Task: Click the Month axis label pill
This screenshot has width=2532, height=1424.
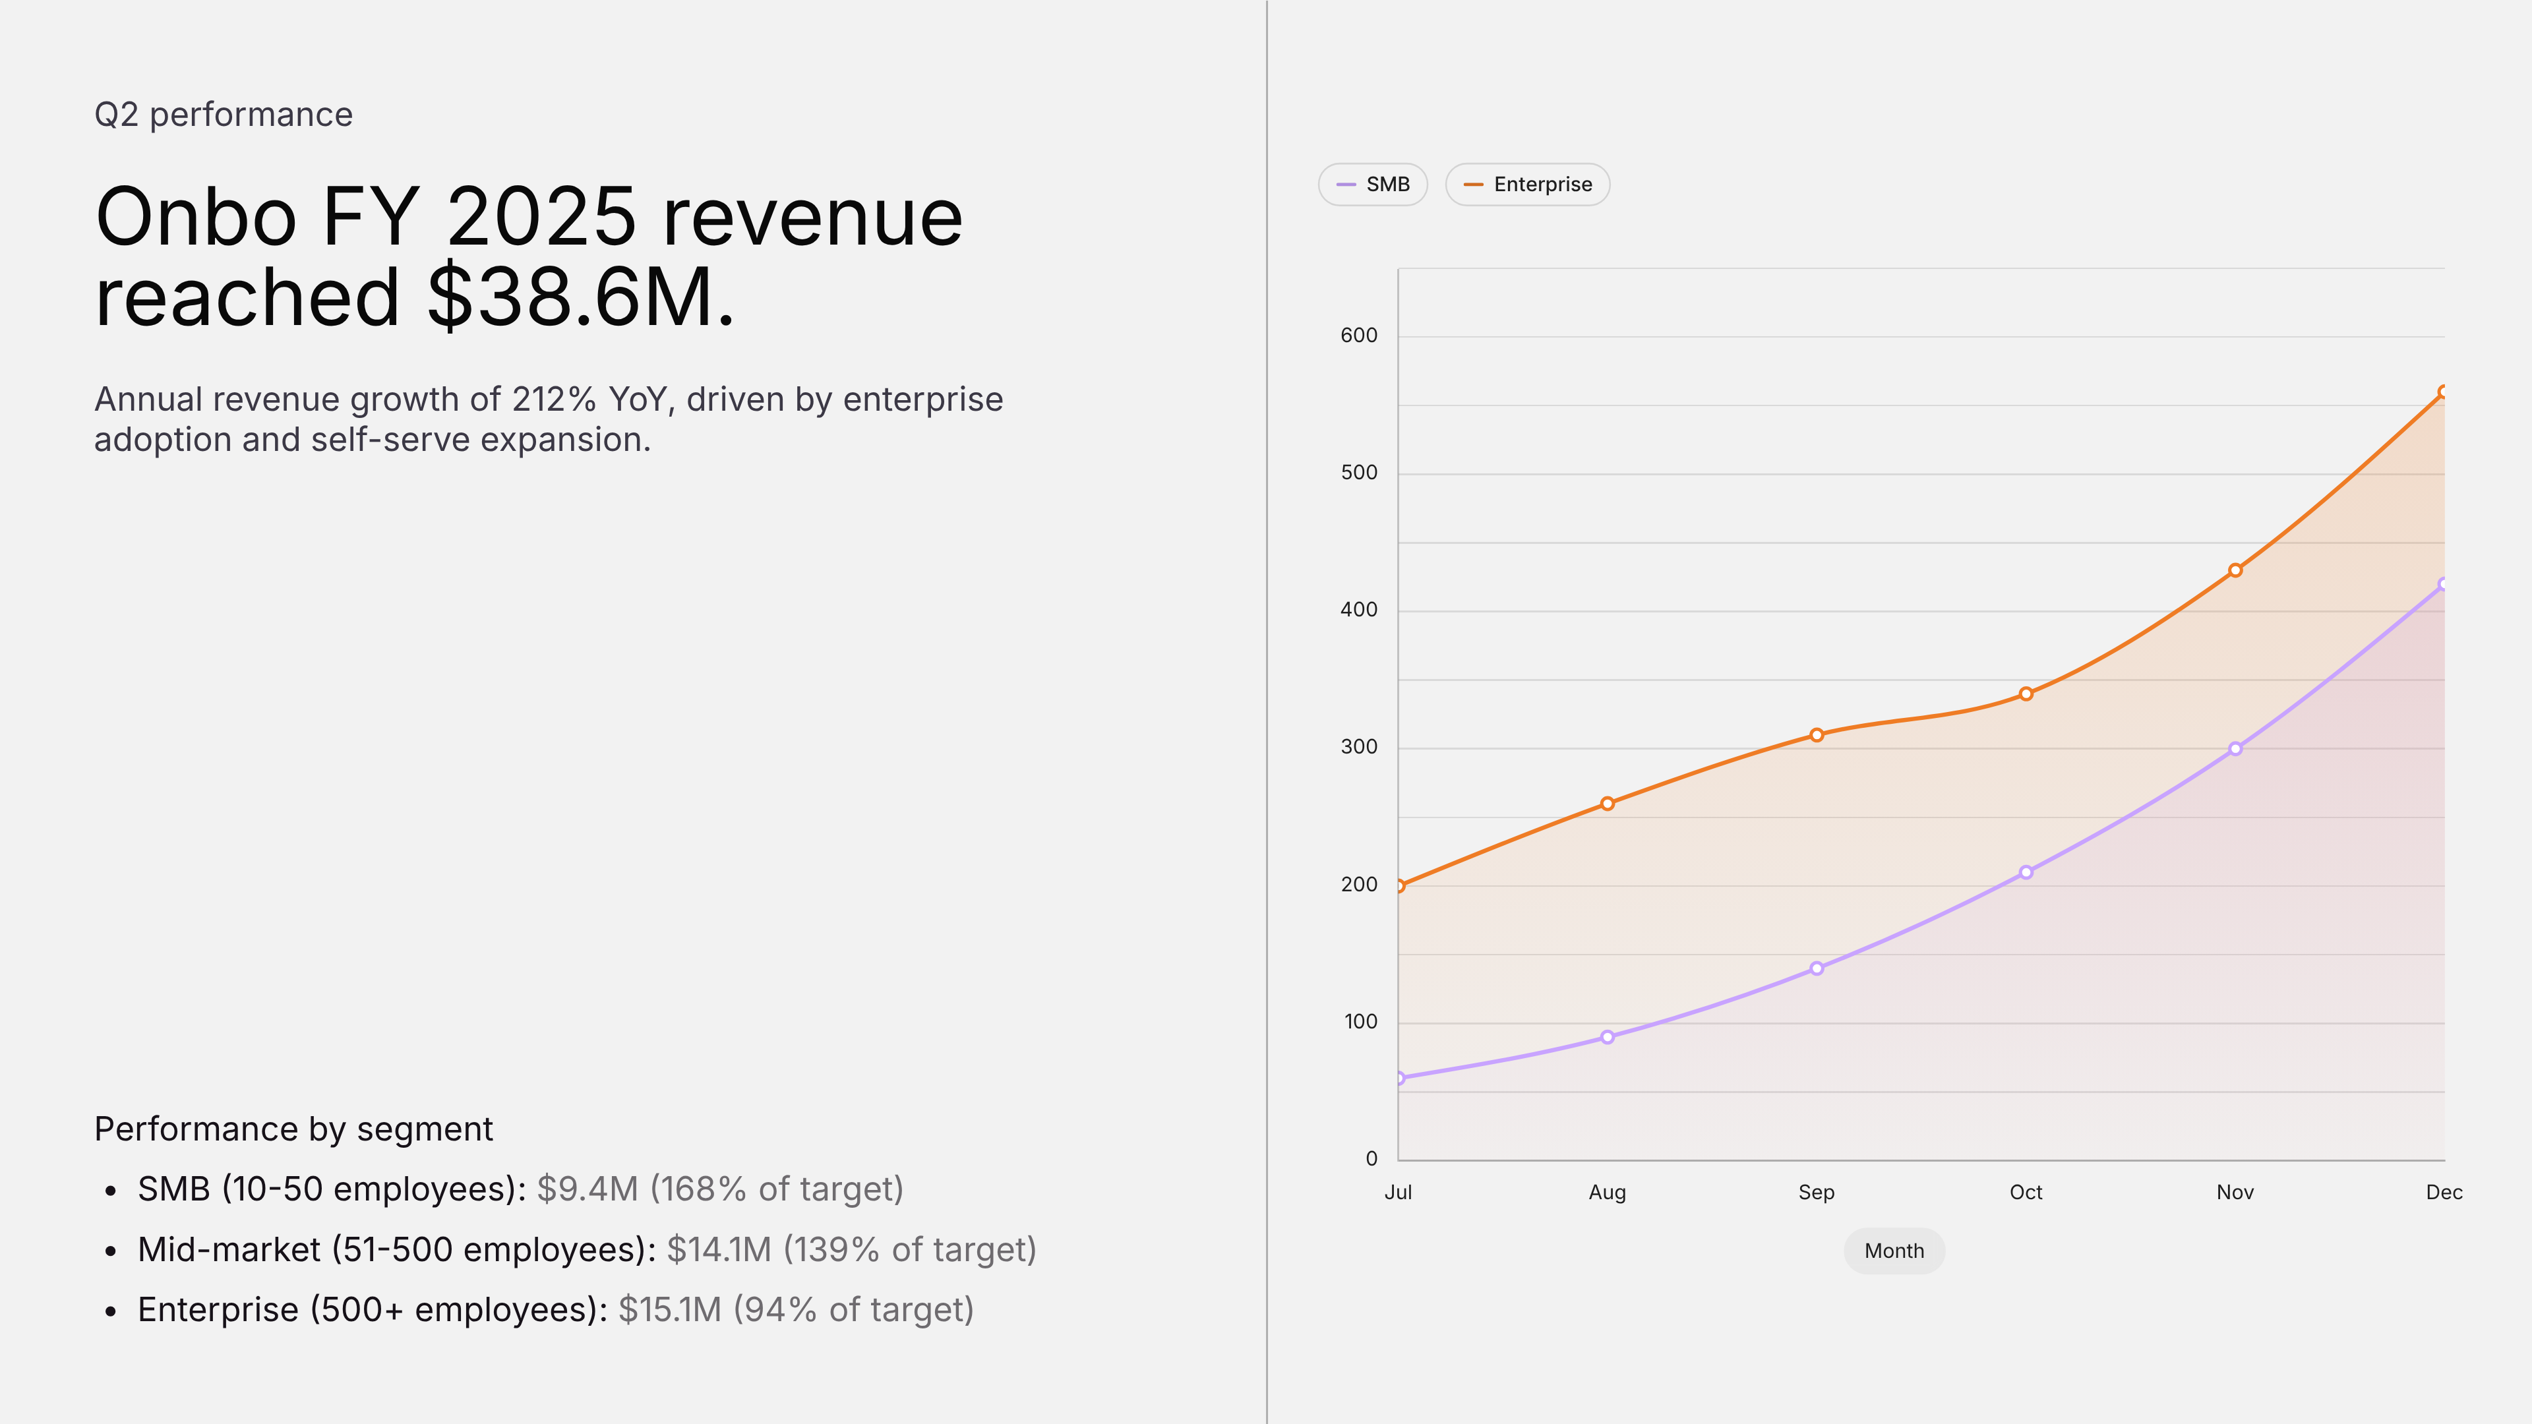Action: (1894, 1250)
